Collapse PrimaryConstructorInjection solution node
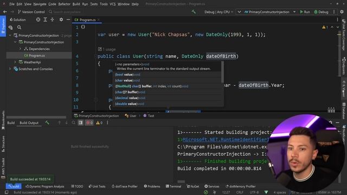The image size is (347, 195). tap(10, 35)
